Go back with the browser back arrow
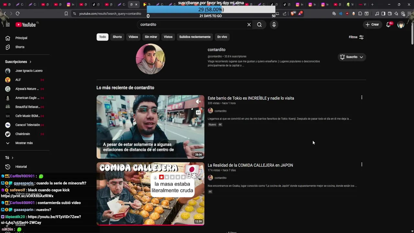Image resolution: width=414 pixels, height=233 pixels. pyautogui.click(x=5, y=14)
